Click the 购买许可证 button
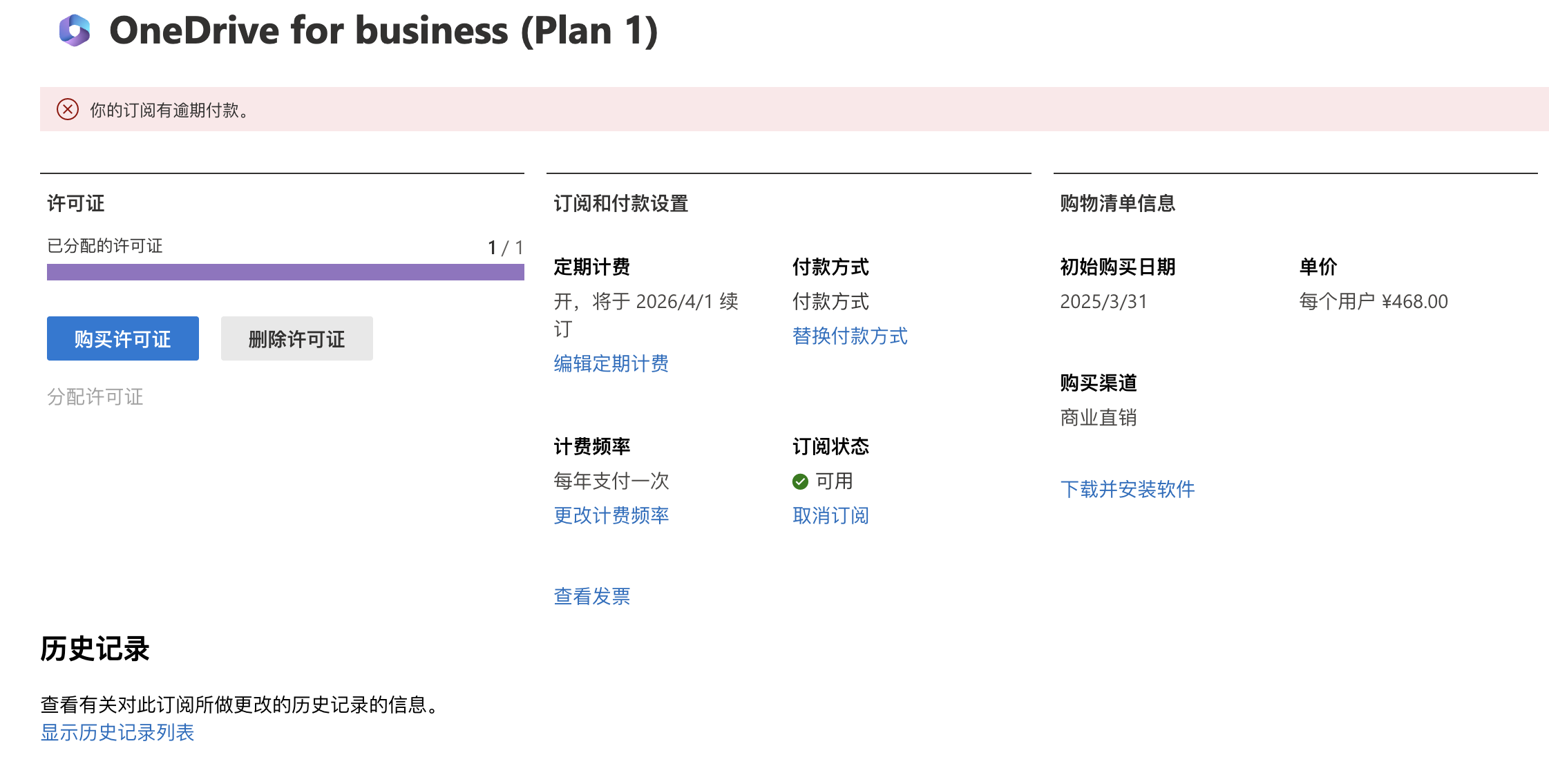Image resolution: width=1549 pixels, height=775 pixels. tap(123, 338)
